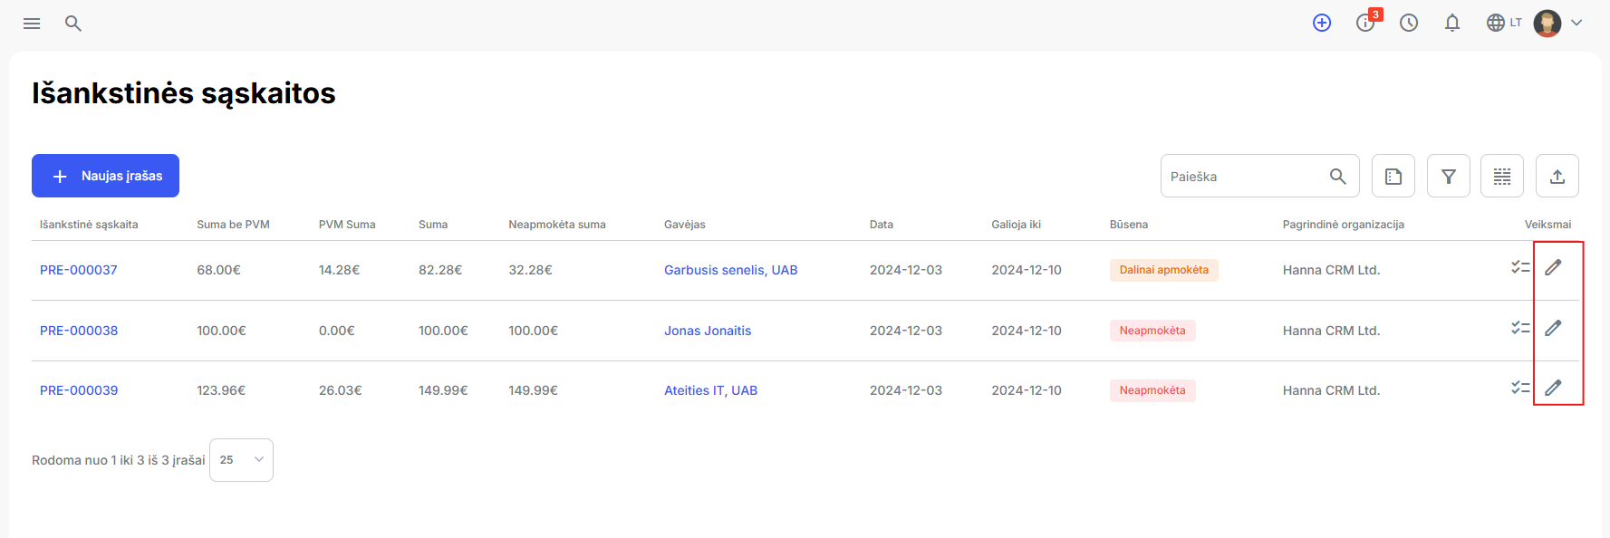Open invoice PRE-000038 link
1610x538 pixels.
[79, 331]
